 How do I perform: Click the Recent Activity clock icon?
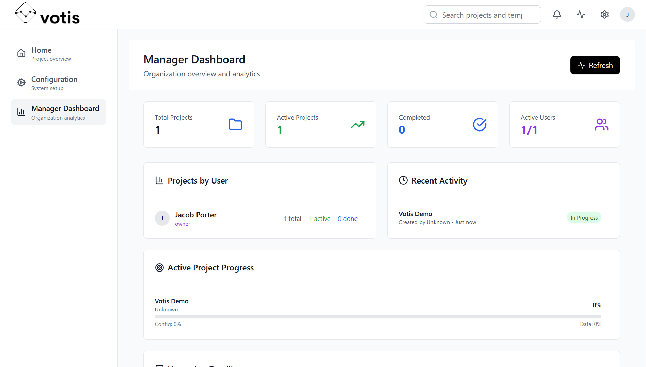pyautogui.click(x=403, y=180)
